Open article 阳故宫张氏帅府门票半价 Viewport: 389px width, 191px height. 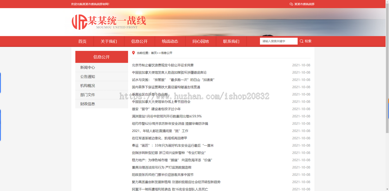pyautogui.click(x=163, y=175)
